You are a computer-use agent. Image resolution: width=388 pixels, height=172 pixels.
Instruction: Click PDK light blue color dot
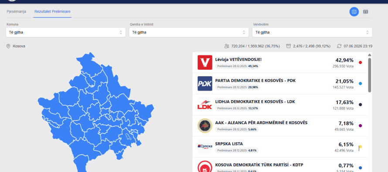(x=360, y=84)
